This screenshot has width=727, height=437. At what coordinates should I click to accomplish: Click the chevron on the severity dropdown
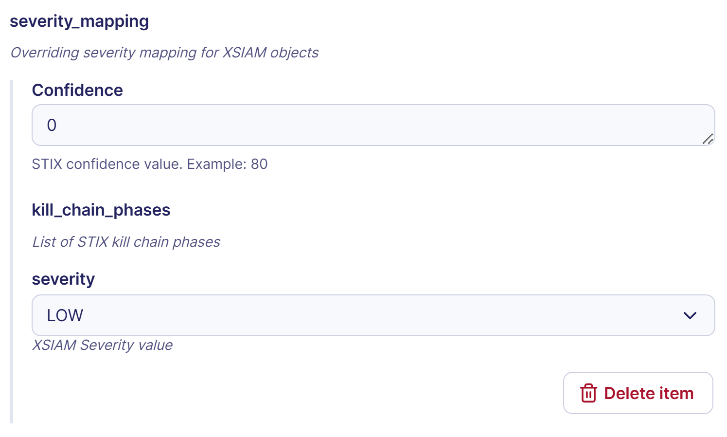pos(689,315)
